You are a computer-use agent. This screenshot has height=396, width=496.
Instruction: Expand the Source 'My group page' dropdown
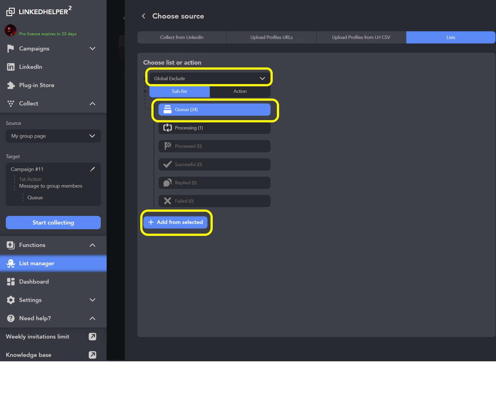53,136
